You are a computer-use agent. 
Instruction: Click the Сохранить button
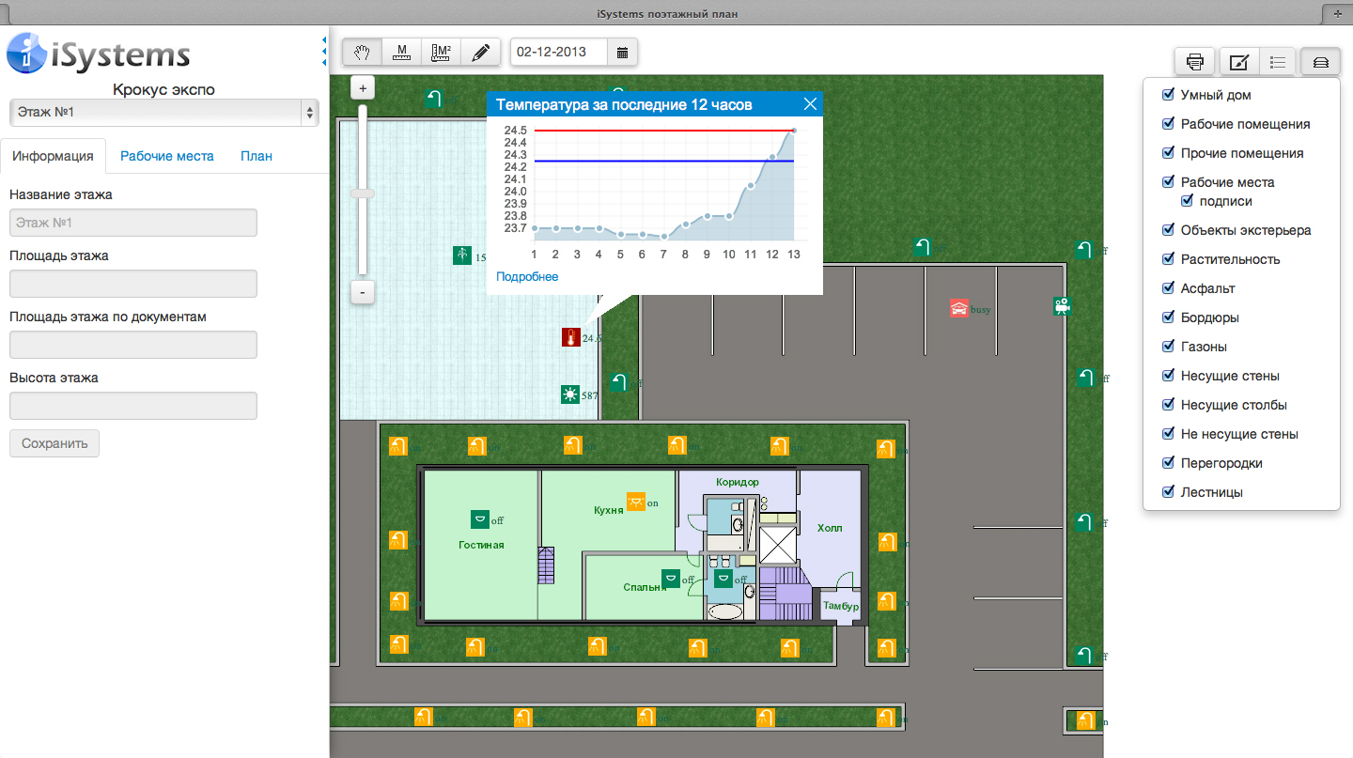tap(54, 443)
